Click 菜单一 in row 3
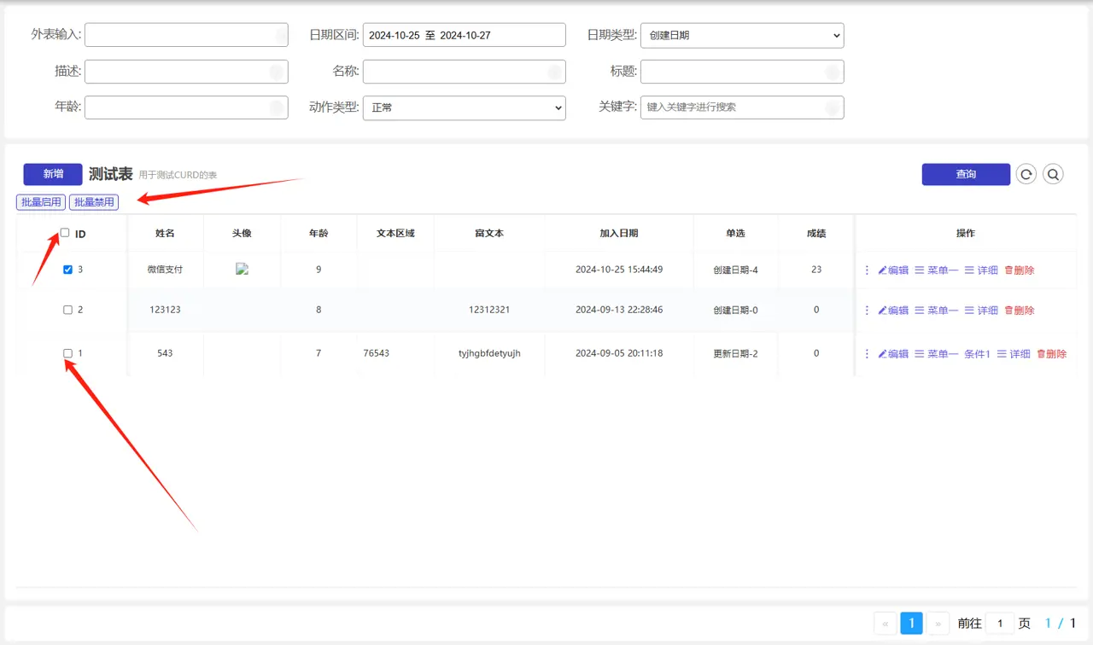 (937, 270)
